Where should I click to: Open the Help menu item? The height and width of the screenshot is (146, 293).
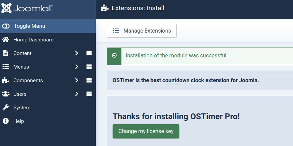coord(19,121)
